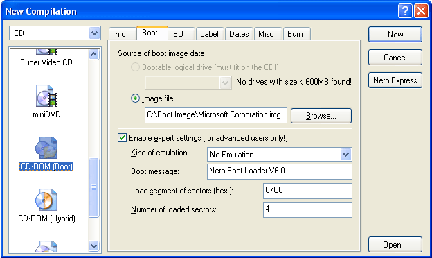Open the Label tab
Image resolution: width=432 pixels, height=258 pixels.
210,34
